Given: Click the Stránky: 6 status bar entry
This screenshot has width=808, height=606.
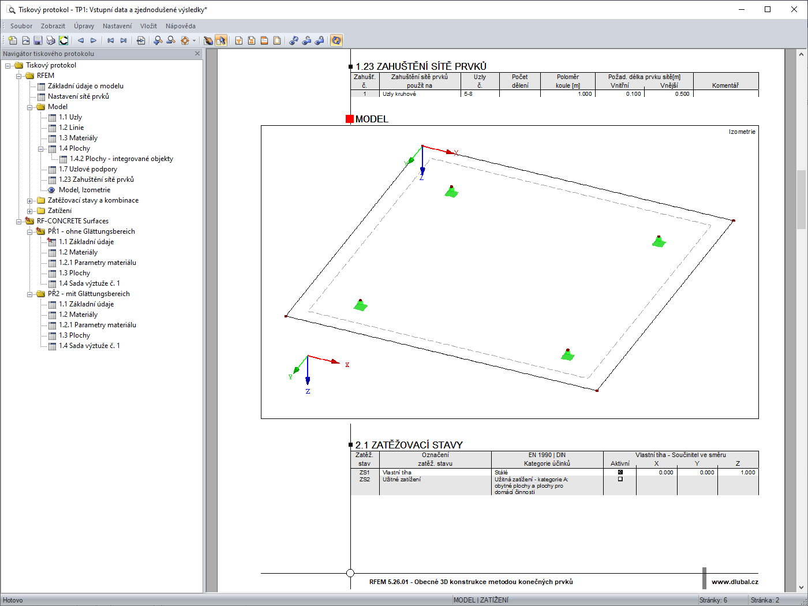Looking at the screenshot, I should [x=713, y=600].
